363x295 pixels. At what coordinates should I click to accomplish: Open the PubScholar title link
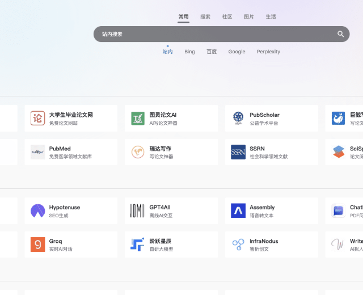pyautogui.click(x=264, y=115)
